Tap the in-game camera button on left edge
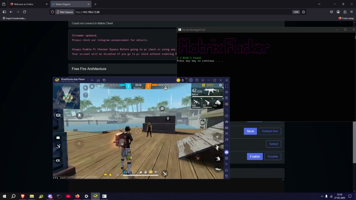Viewport: 356px width, 200px height. [58, 115]
